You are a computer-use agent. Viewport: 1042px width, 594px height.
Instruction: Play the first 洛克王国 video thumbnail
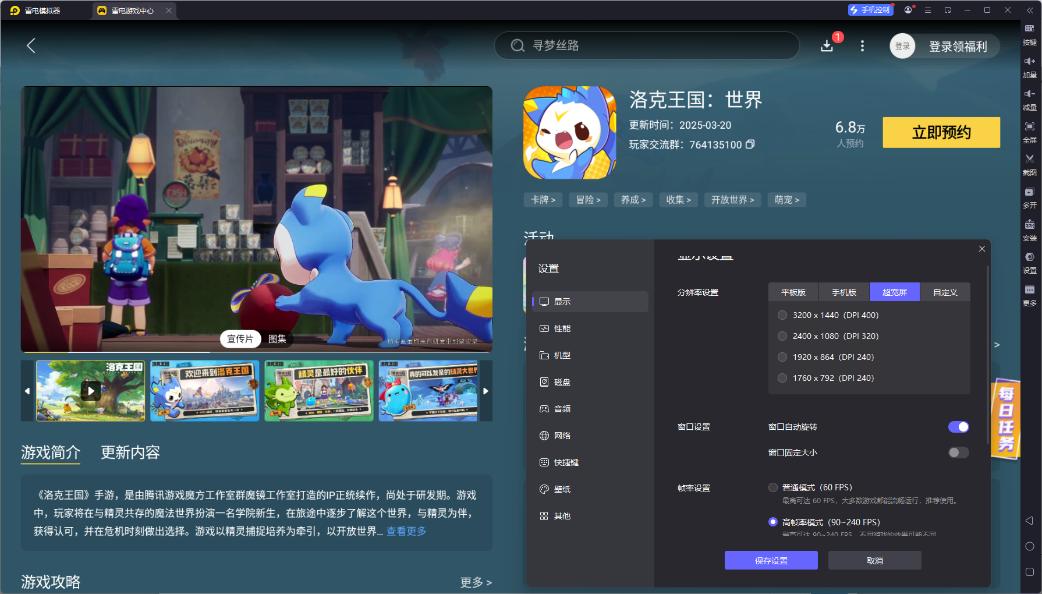[90, 391]
